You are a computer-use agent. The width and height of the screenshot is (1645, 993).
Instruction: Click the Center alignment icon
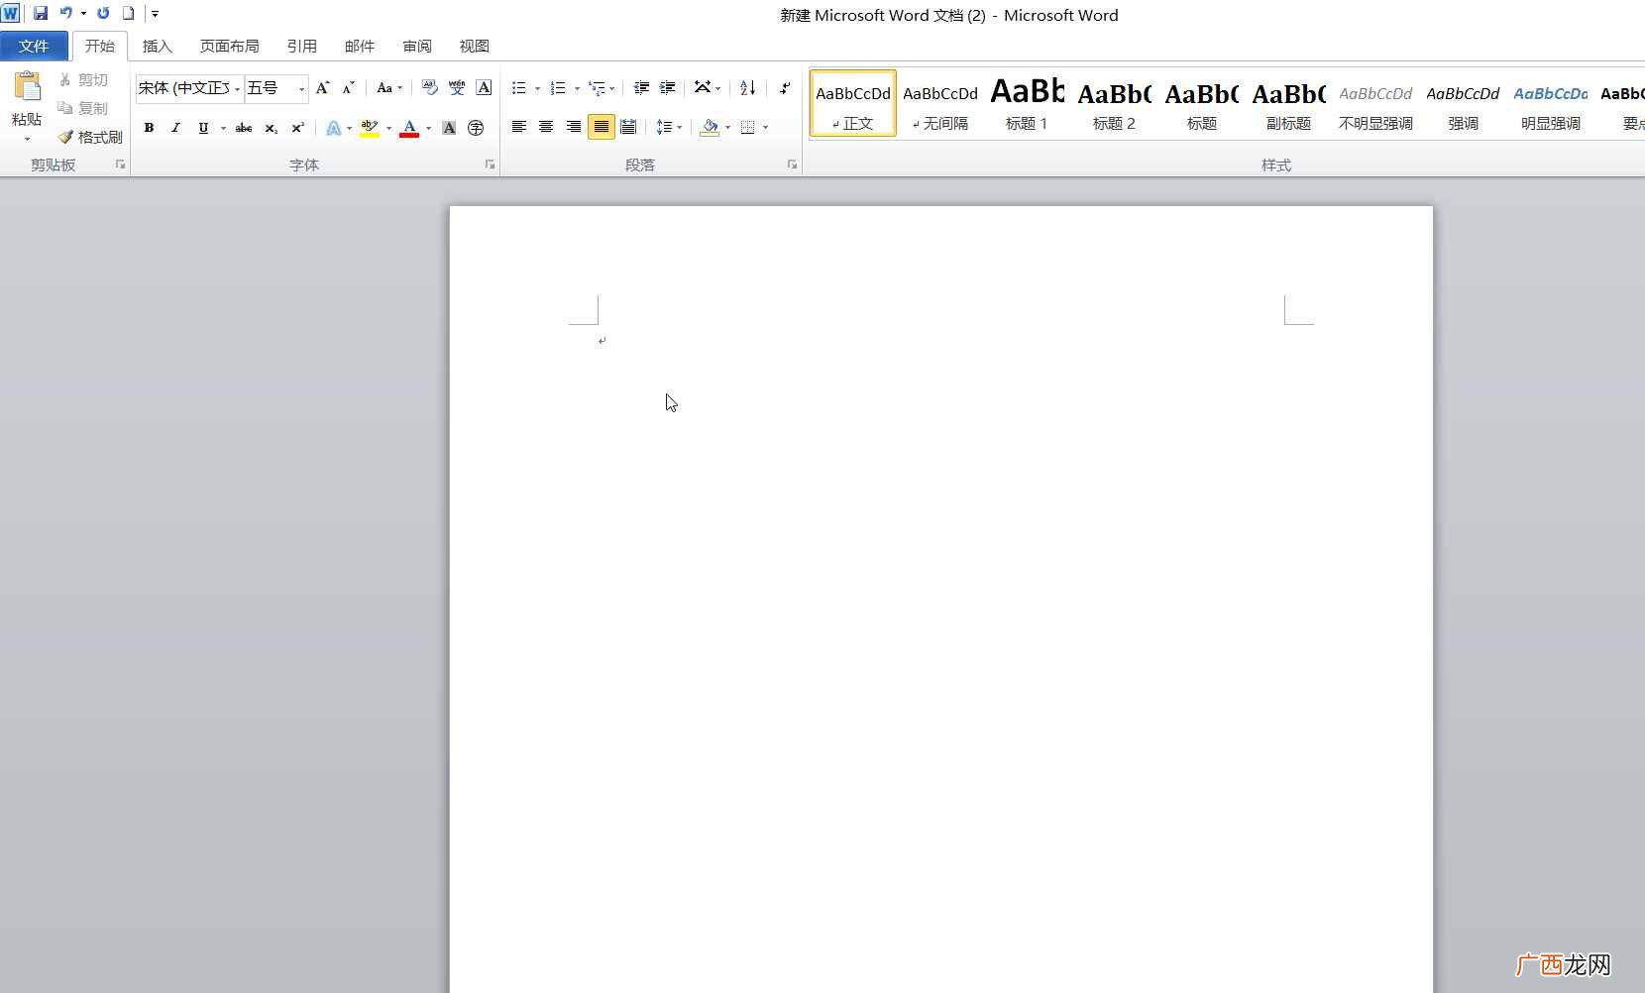tap(546, 127)
